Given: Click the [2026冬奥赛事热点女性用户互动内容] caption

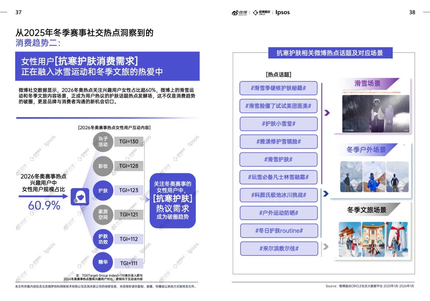Looking at the screenshot, I should click(x=114, y=128).
